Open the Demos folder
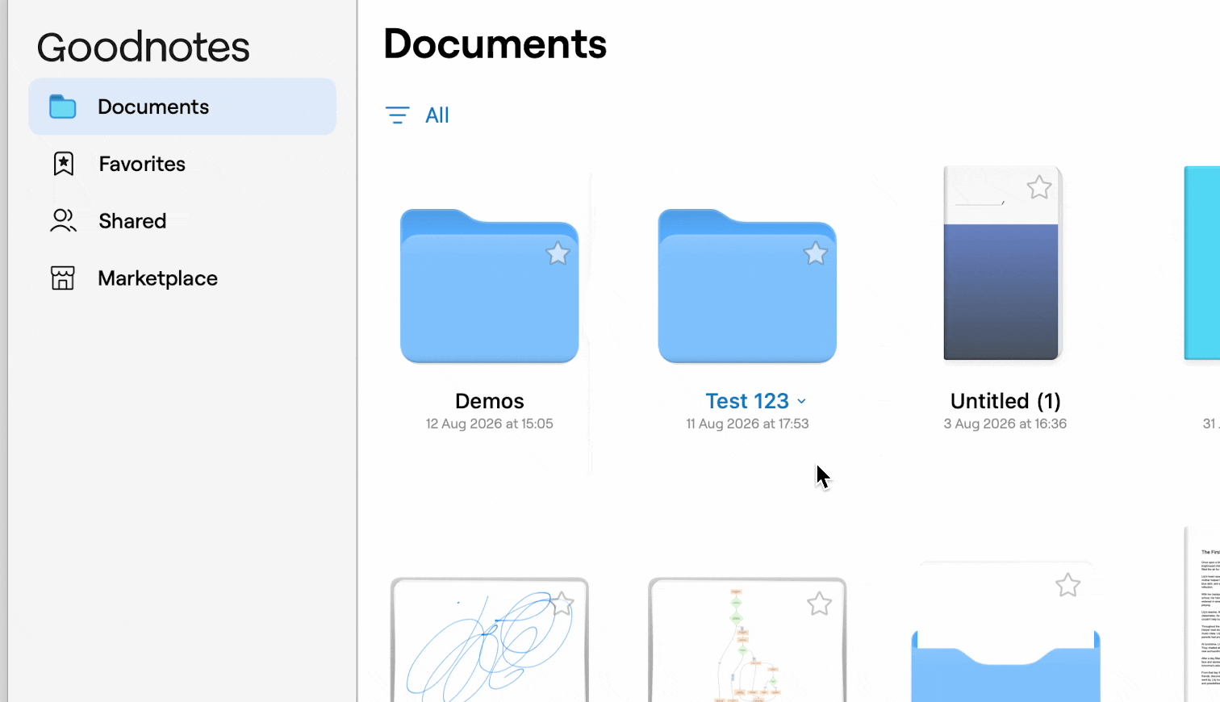Viewport: 1220px width, 702px height. [x=490, y=286]
